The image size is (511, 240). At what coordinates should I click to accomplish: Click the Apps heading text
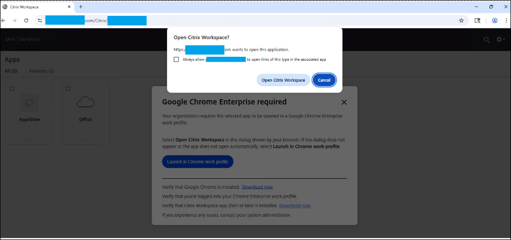12,60
